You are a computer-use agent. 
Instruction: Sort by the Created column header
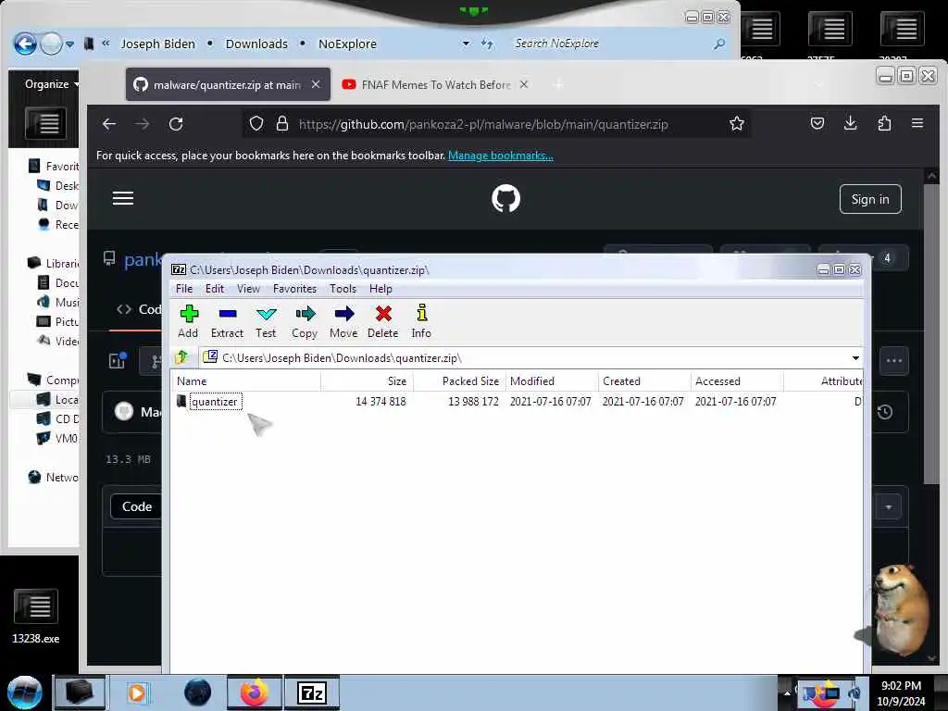tap(644, 380)
